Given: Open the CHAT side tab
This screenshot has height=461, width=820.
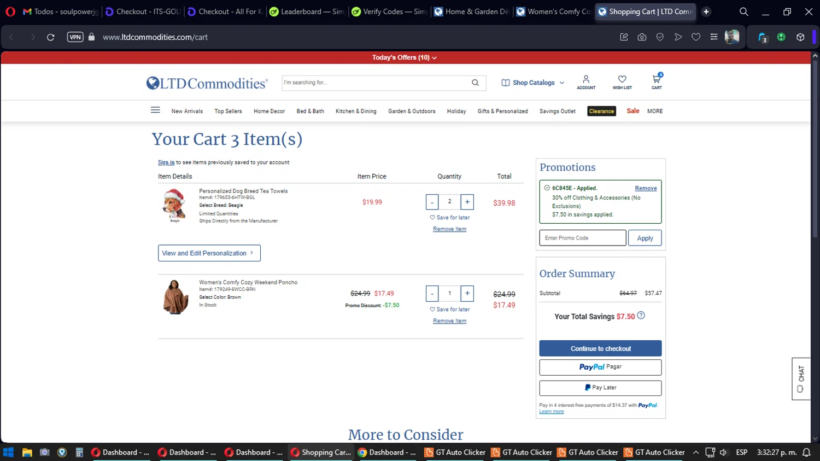Looking at the screenshot, I should point(801,378).
